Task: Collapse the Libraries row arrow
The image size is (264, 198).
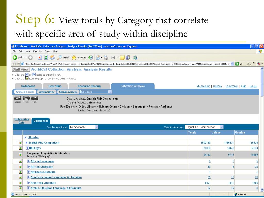Action: coord(26,137)
